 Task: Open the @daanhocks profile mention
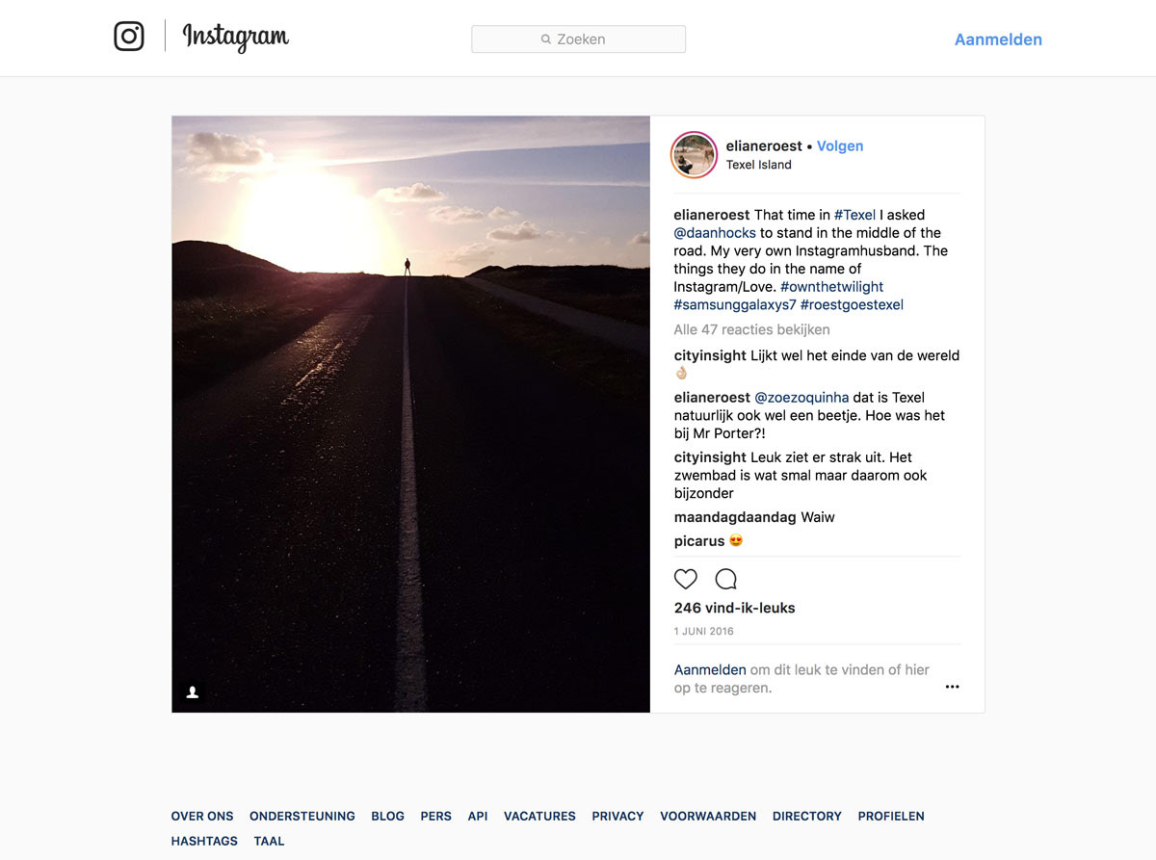[x=715, y=233]
